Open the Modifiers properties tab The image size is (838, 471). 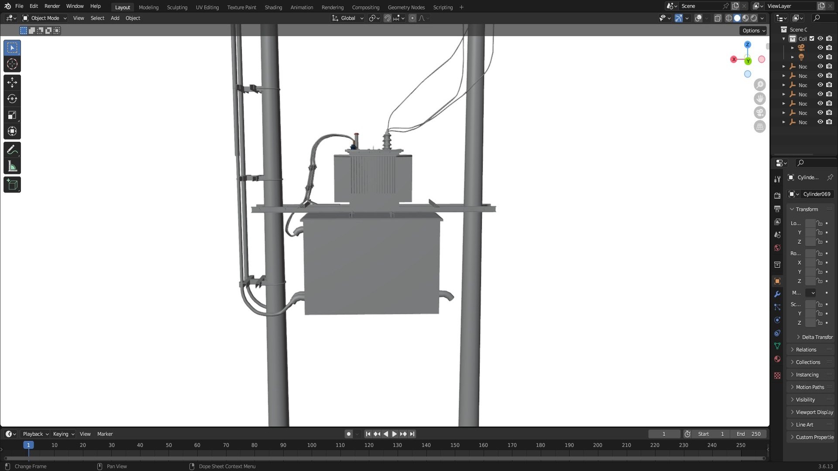pos(777,294)
